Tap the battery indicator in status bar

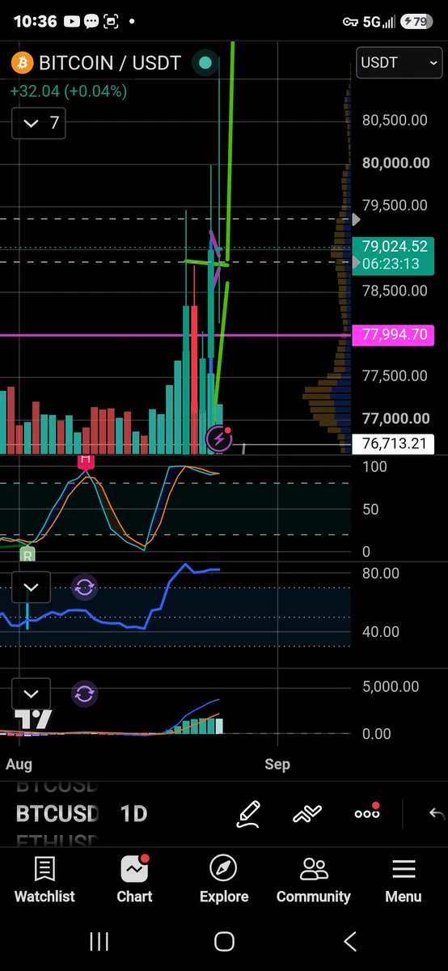(417, 21)
